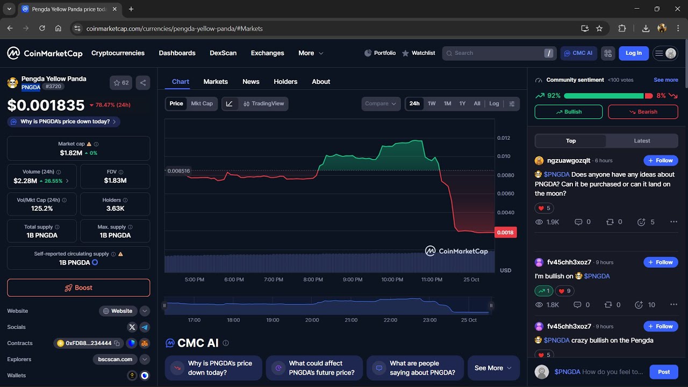Screen dimensions: 688x387
Task: Vote Bullish on community sentiment
Action: (569, 112)
